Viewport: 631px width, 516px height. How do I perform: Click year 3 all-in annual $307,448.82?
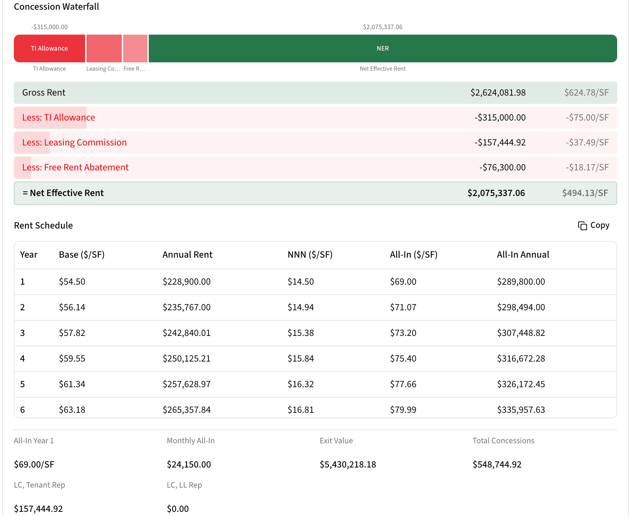pos(521,333)
